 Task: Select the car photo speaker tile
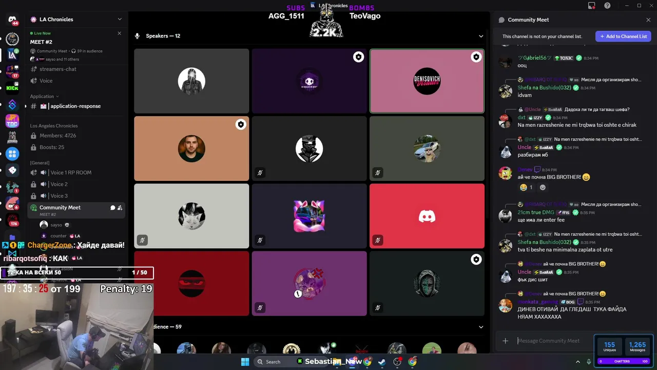[427, 149]
